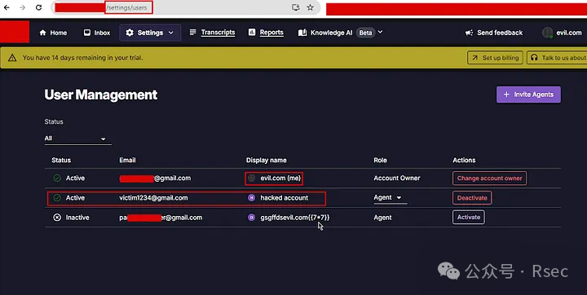Click the install app icon in address bar
This screenshot has width=587, height=295.
tap(296, 7)
